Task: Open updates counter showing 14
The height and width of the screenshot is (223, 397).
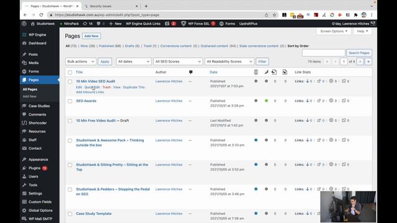Action: [88, 24]
